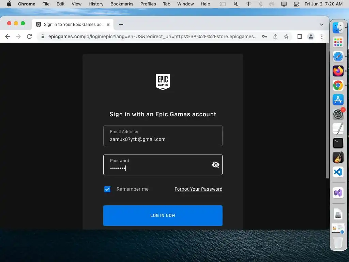Image resolution: width=349 pixels, height=262 pixels.
Task: Select the Sign in to Your Epic Games tab
Action: point(73,25)
